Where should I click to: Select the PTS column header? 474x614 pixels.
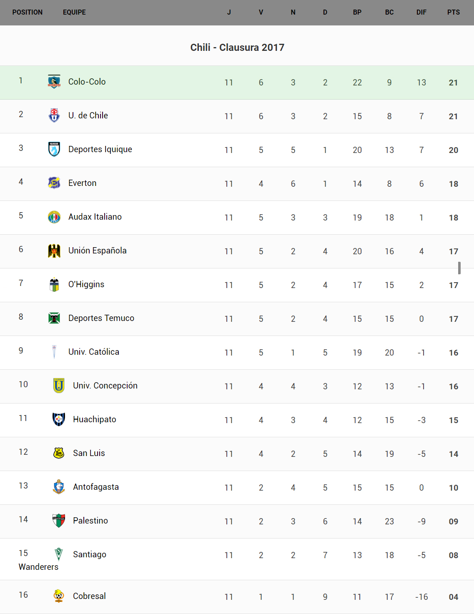[453, 13]
